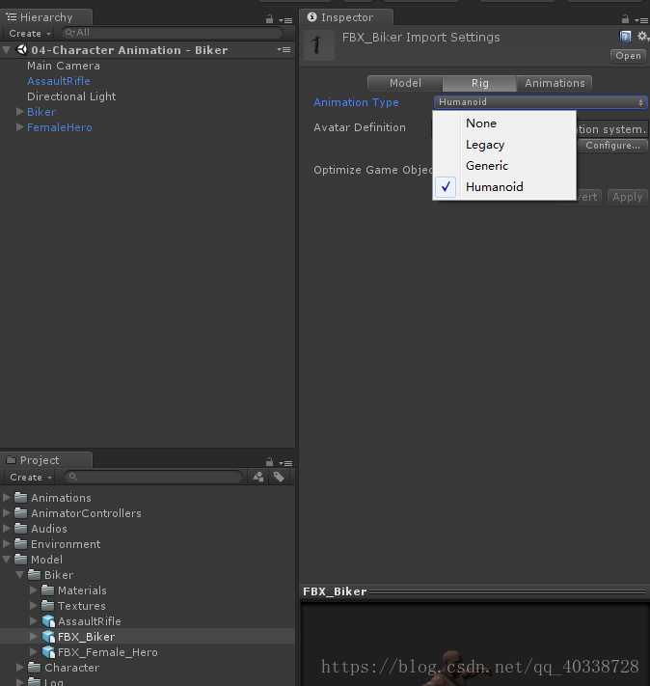Click the Character folder icon

click(x=34, y=668)
